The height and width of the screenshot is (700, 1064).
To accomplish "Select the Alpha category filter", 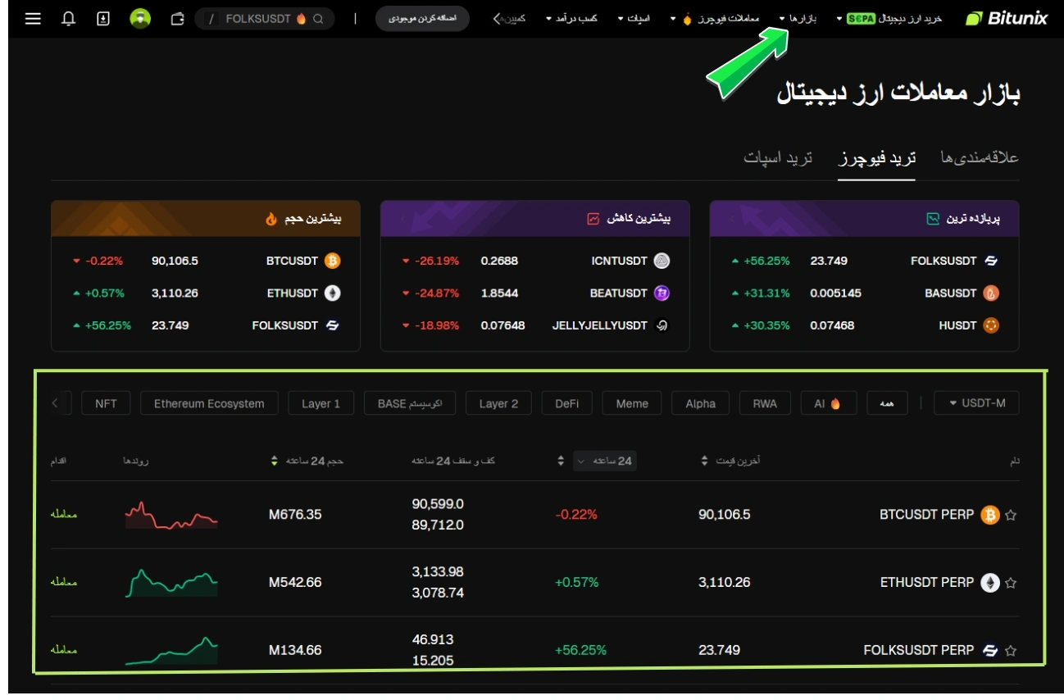I will click(701, 403).
